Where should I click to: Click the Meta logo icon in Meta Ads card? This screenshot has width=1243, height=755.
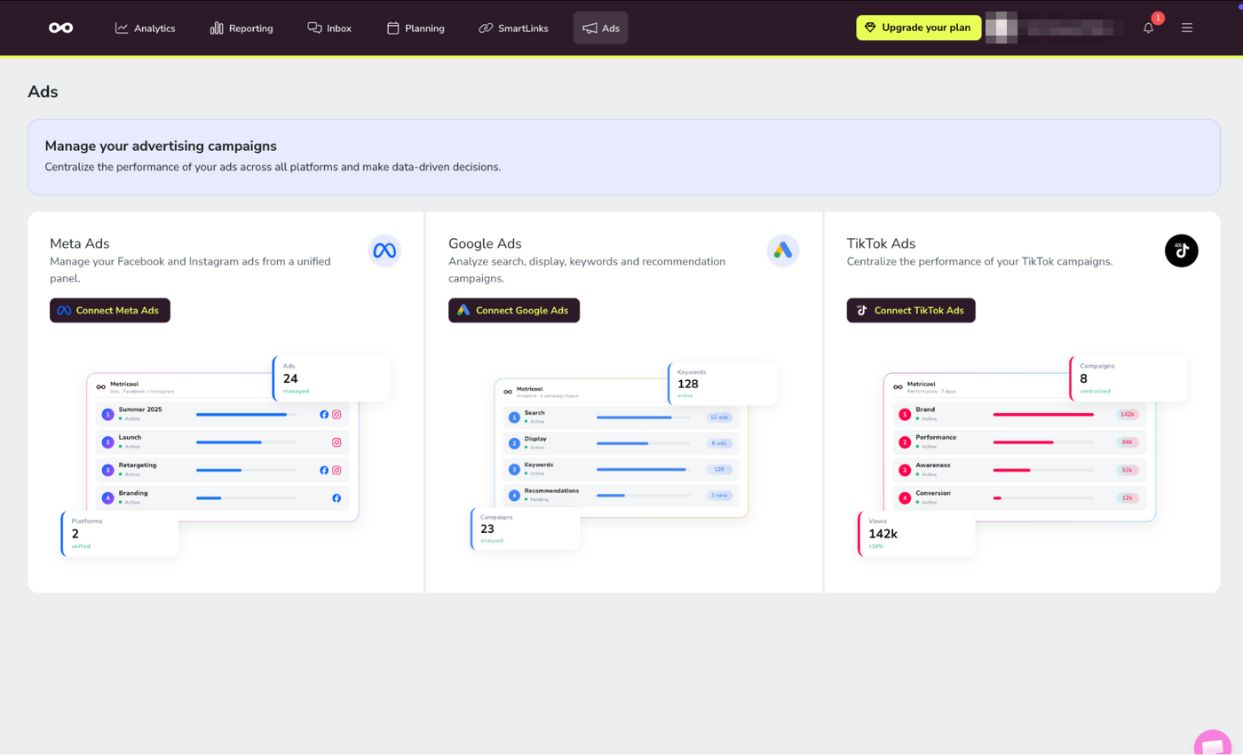pos(384,250)
